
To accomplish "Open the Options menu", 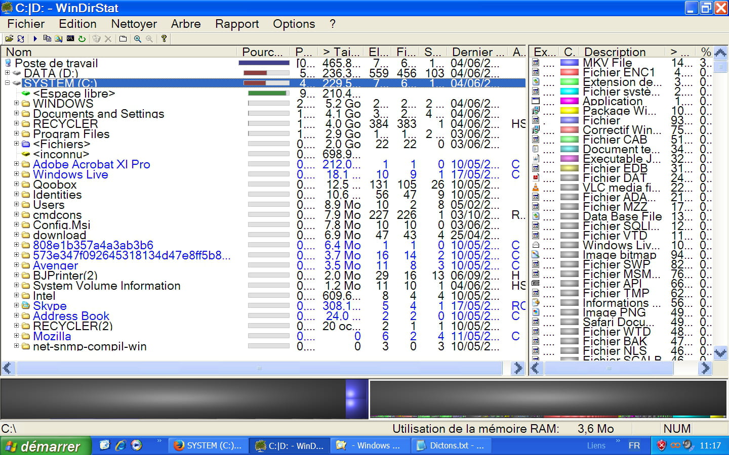I will tap(294, 24).
